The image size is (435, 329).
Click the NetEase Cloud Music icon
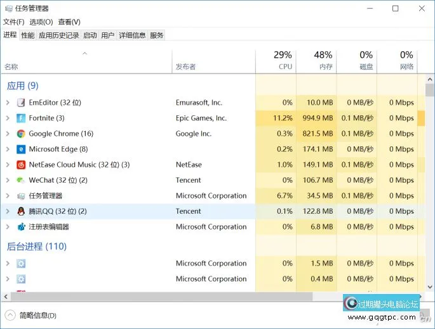click(x=21, y=165)
